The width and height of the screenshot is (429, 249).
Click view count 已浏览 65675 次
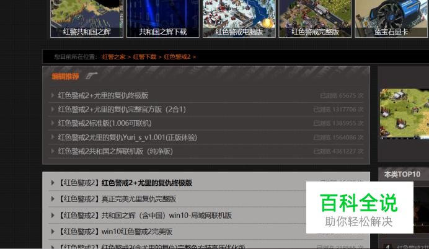coord(342,95)
